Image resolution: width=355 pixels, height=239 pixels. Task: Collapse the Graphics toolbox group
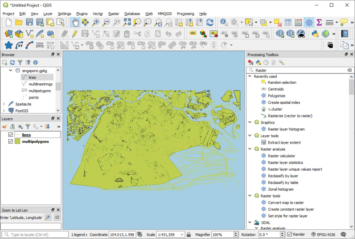click(250, 122)
